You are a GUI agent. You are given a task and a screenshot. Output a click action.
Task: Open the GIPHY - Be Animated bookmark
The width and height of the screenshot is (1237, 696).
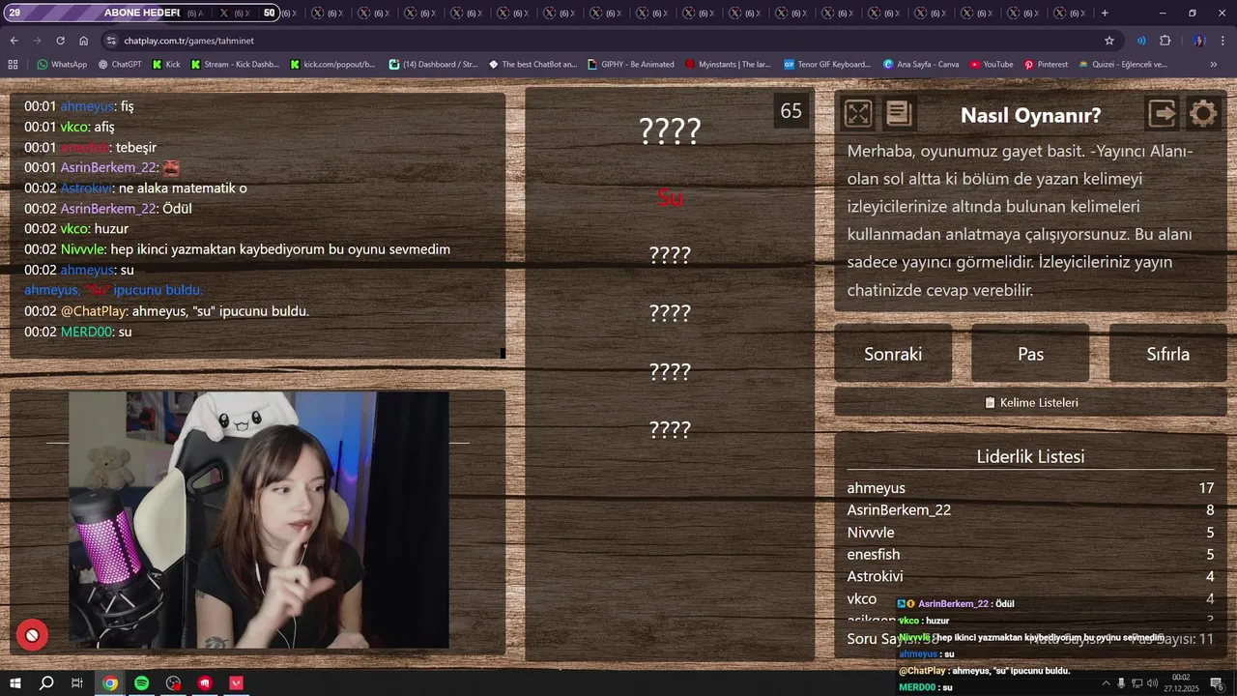[631, 65]
